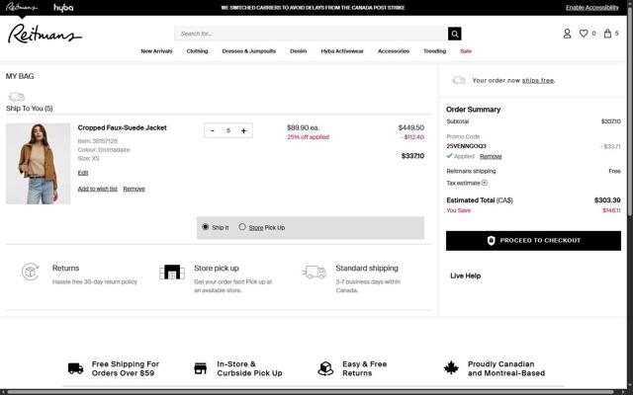The width and height of the screenshot is (633, 395).
Task: Open the Trending menu
Action: coord(435,51)
